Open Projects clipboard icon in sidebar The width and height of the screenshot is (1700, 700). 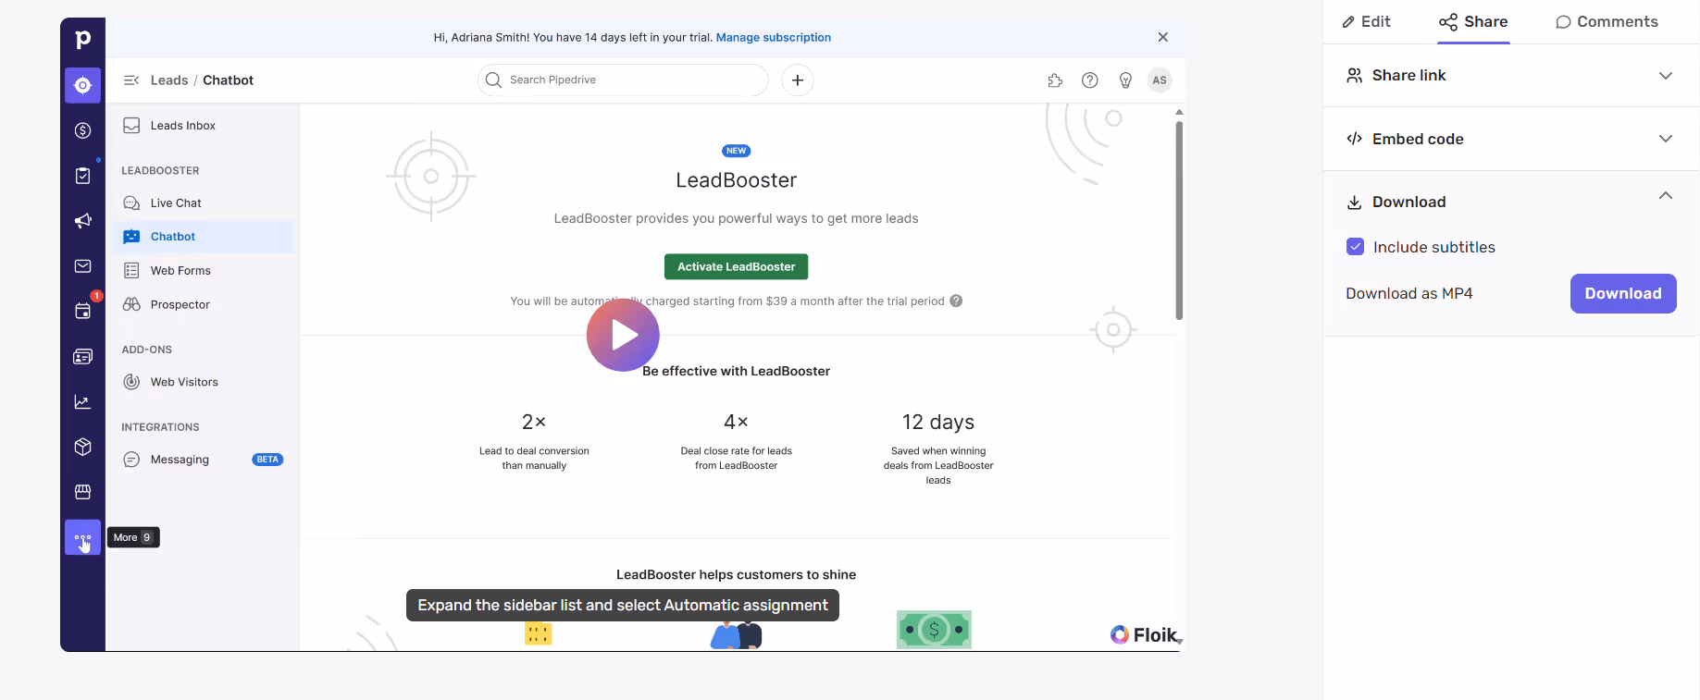pos(82,176)
